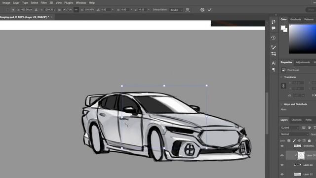
Task: Open the Help menu
Action: 92,3
